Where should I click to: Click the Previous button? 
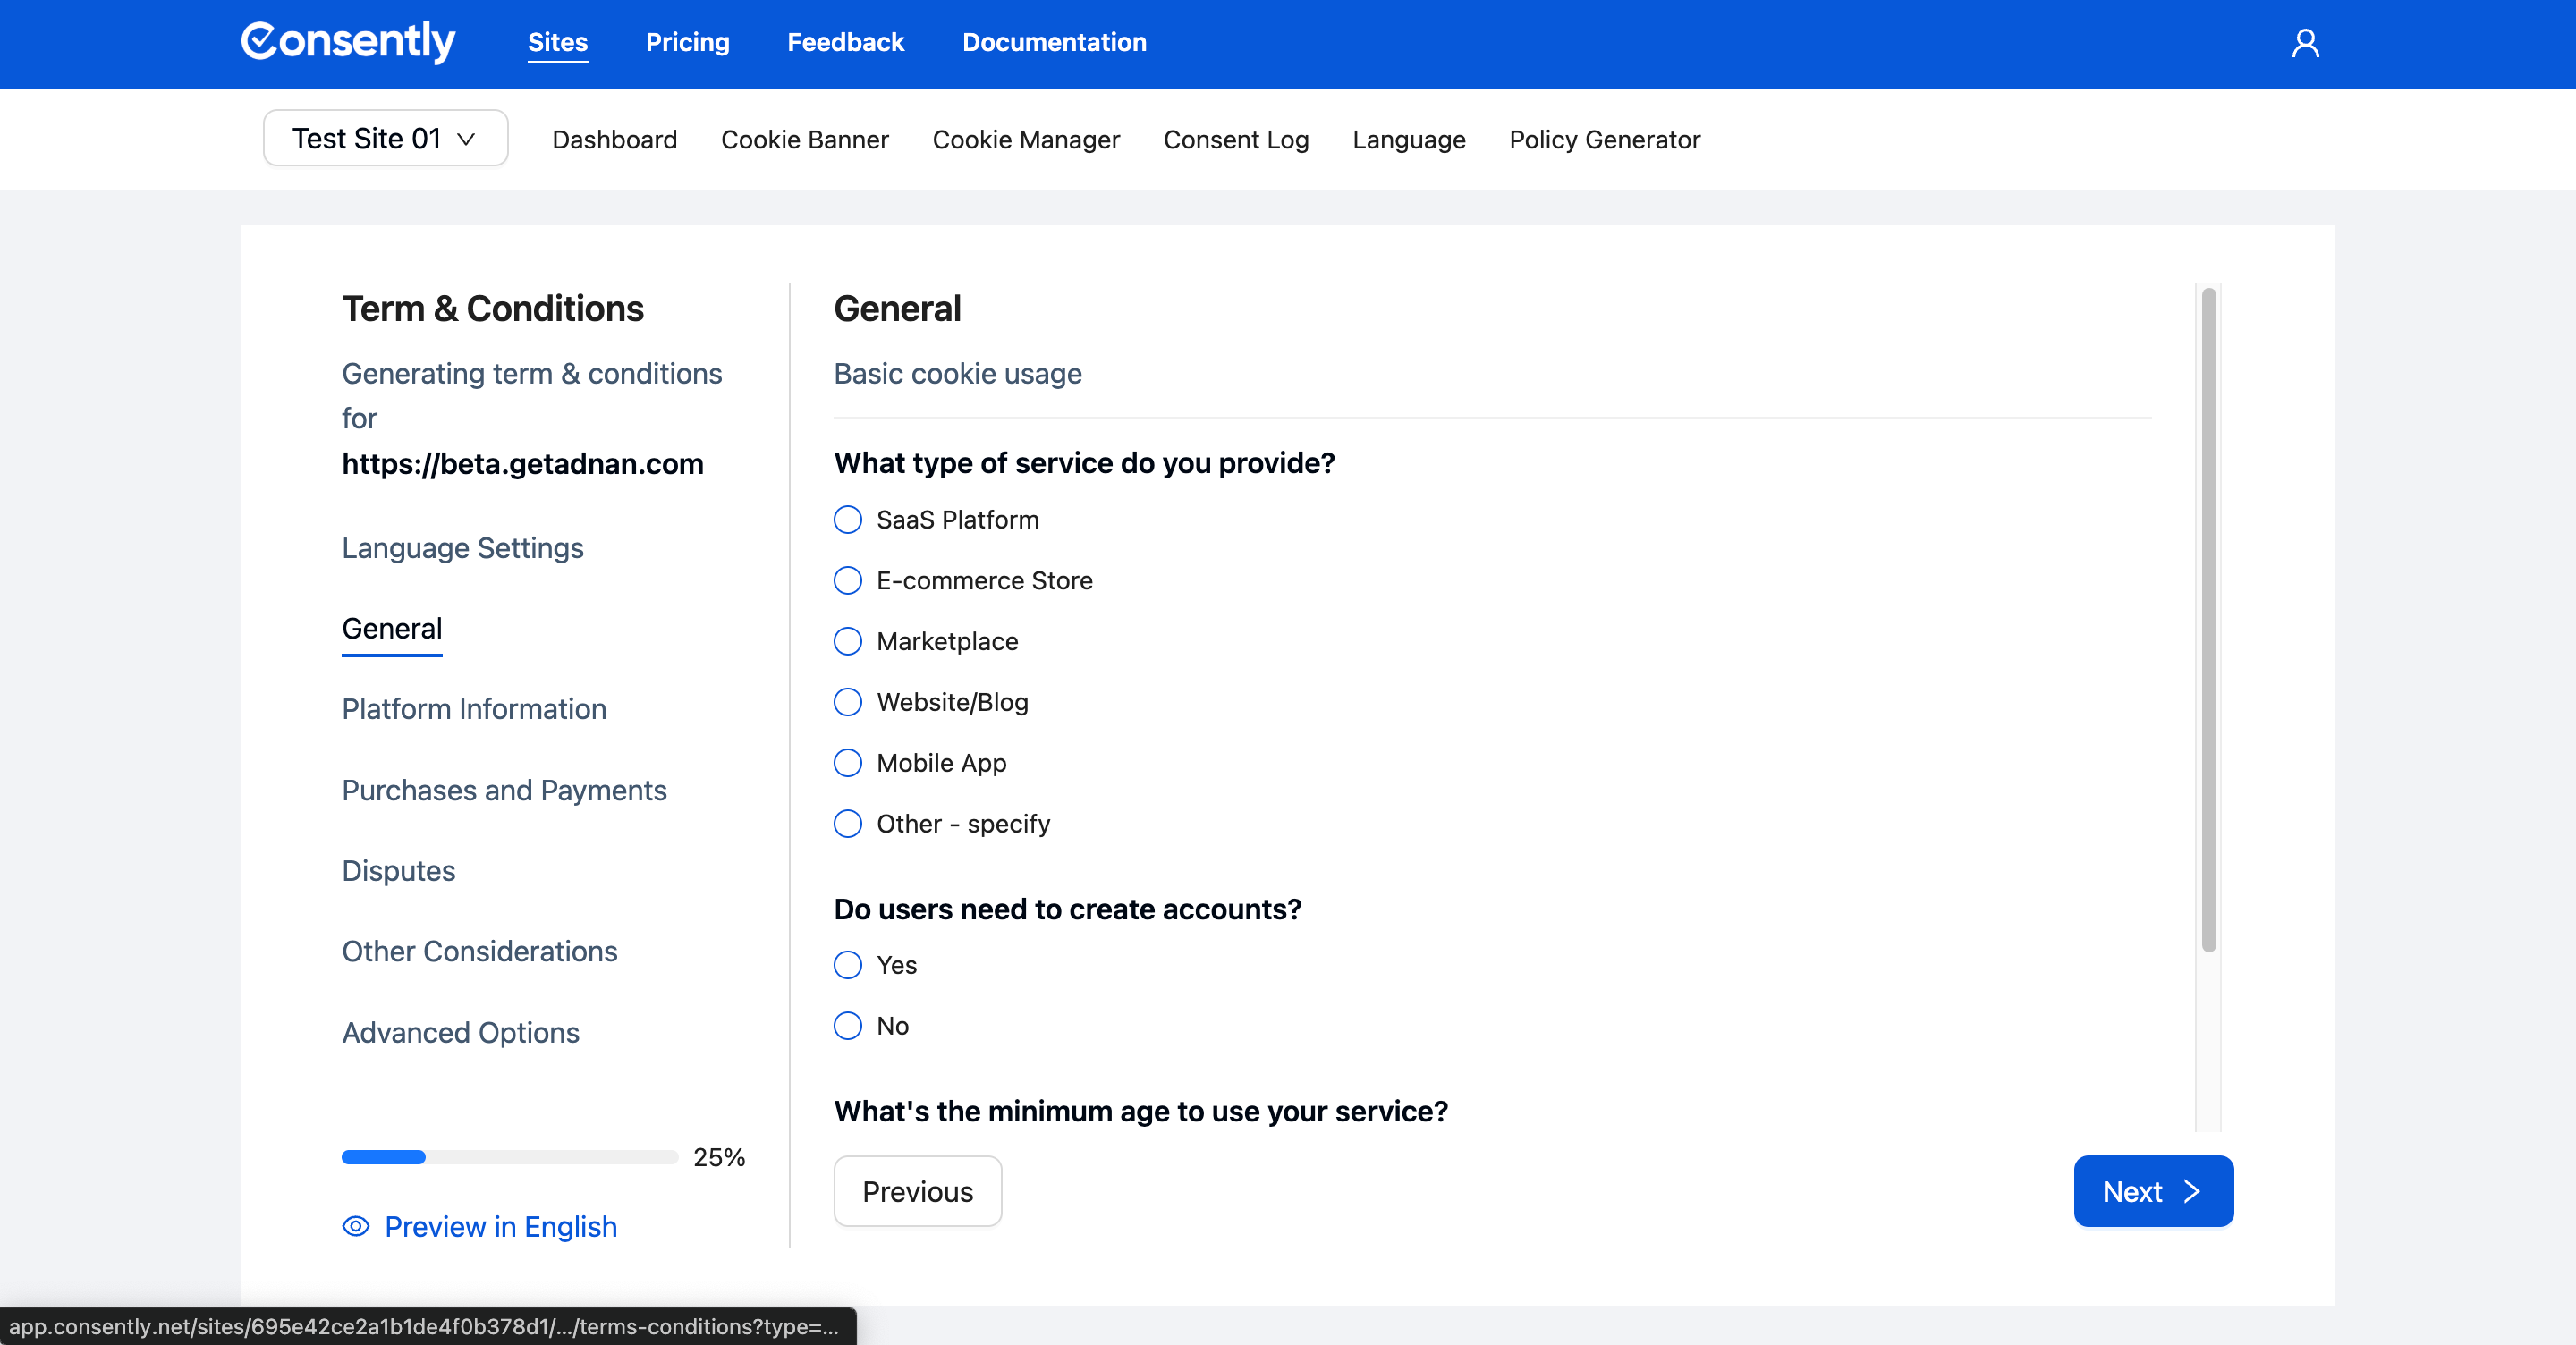pos(917,1191)
